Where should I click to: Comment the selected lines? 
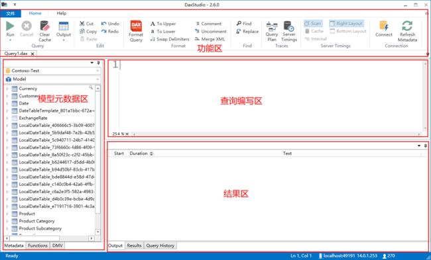[208, 24]
